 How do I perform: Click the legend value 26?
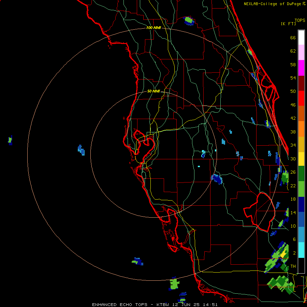tap(293, 172)
